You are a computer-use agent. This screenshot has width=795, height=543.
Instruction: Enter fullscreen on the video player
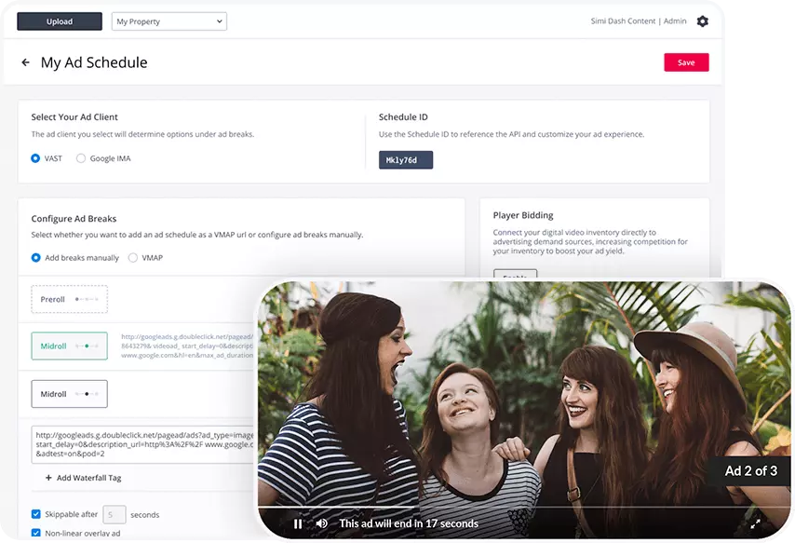click(x=755, y=523)
